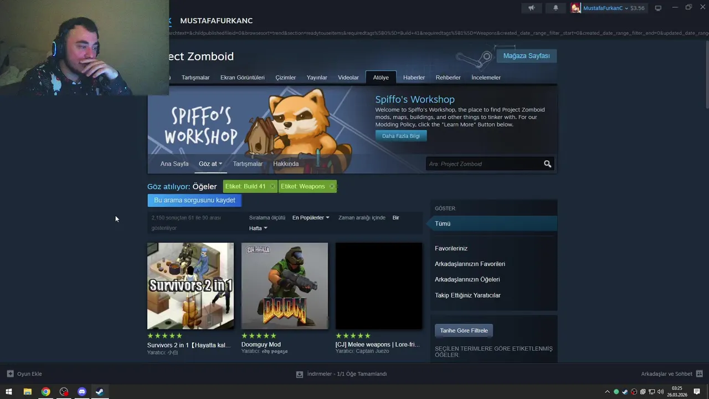Open the CJ Melee weapons thumbnail

379,286
